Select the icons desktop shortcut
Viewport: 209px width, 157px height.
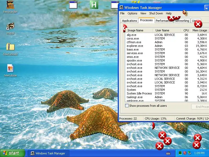tap(115, 7)
